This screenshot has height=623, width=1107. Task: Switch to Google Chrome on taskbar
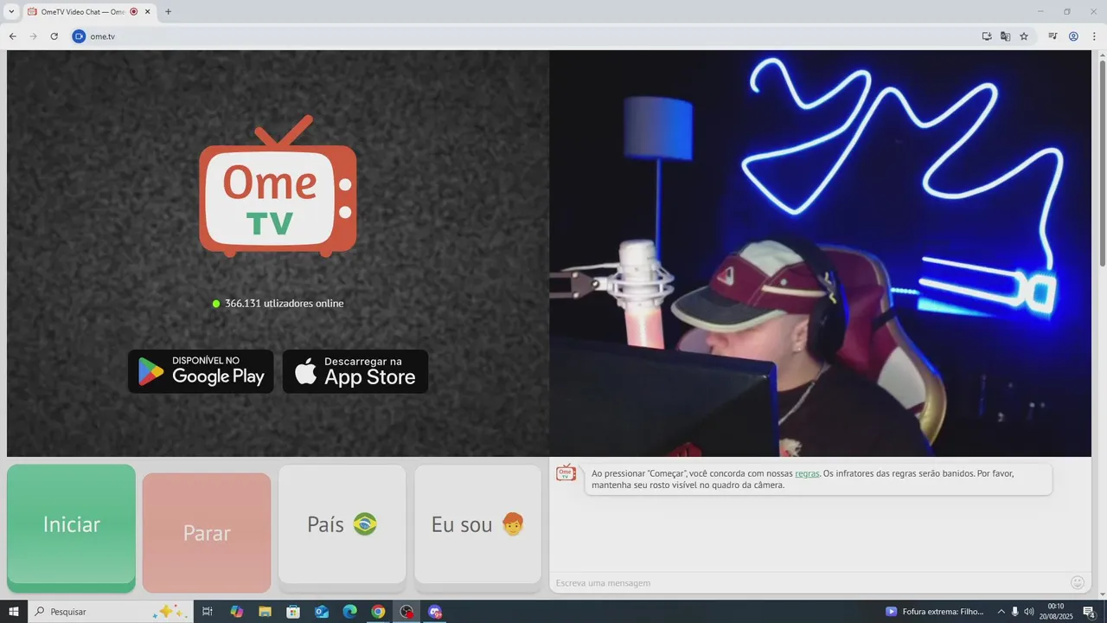pyautogui.click(x=378, y=612)
